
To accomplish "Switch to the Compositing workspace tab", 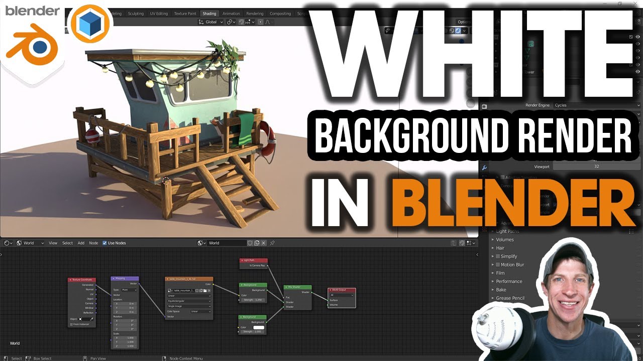I will click(280, 14).
